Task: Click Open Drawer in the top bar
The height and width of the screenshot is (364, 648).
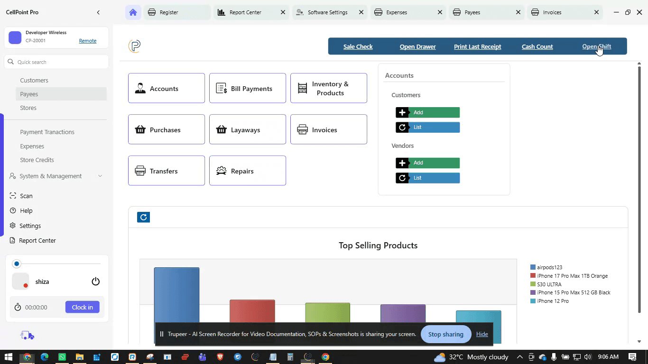Action: [417, 46]
